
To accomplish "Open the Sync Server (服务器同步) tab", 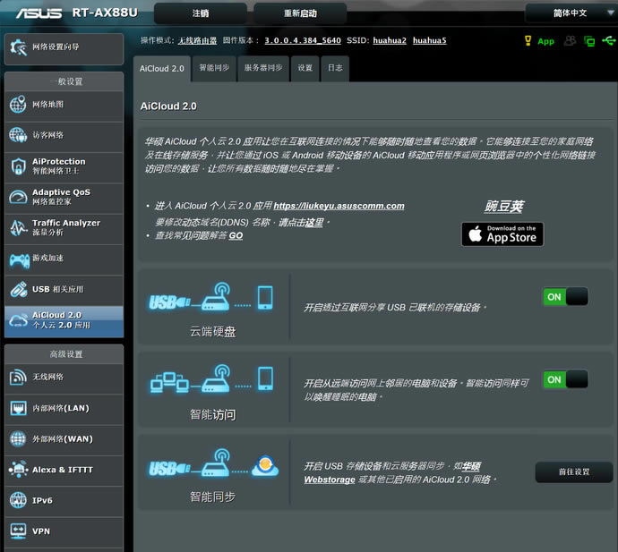I will tap(263, 68).
